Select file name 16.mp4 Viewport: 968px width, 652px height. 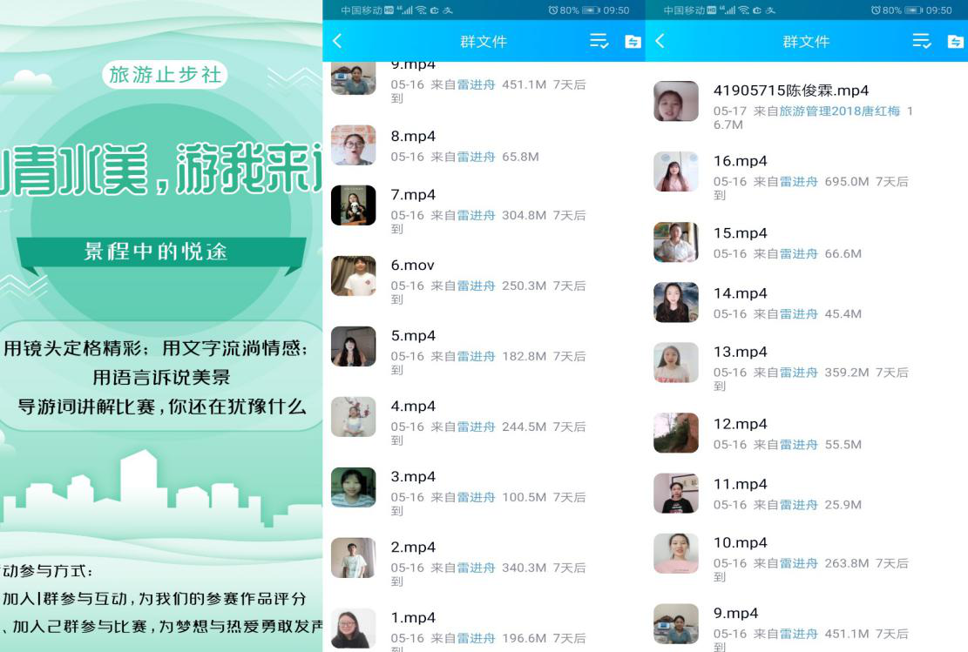click(x=741, y=161)
